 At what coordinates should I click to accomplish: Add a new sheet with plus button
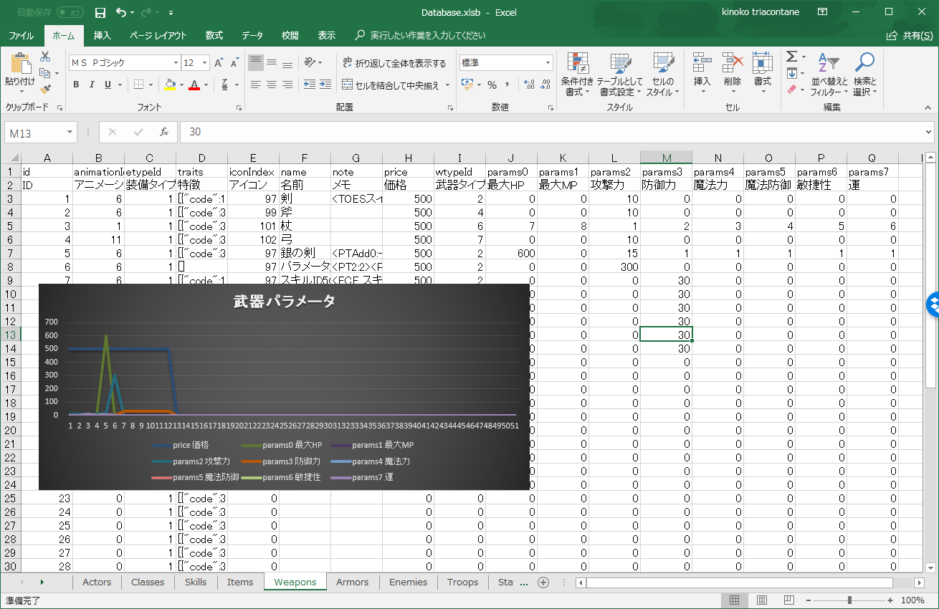coord(543,582)
